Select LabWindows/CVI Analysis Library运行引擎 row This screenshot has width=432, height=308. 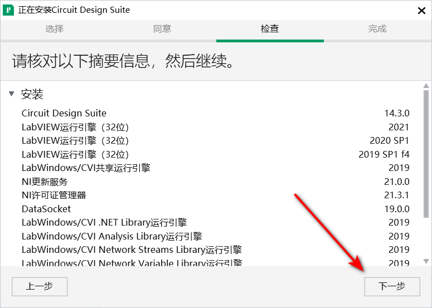click(216, 236)
